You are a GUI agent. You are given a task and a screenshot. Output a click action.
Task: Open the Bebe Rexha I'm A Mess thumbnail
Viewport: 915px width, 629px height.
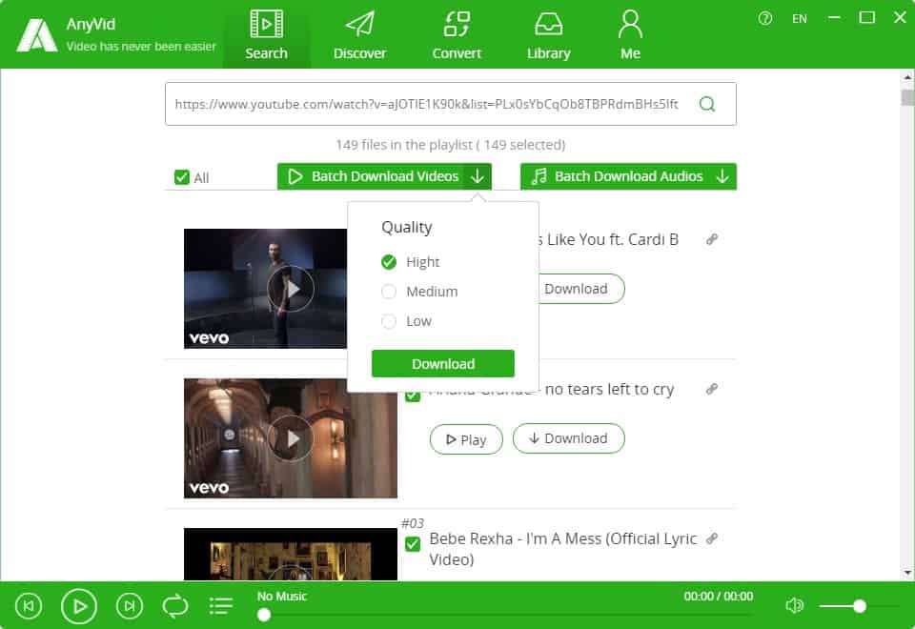pyautogui.click(x=291, y=555)
